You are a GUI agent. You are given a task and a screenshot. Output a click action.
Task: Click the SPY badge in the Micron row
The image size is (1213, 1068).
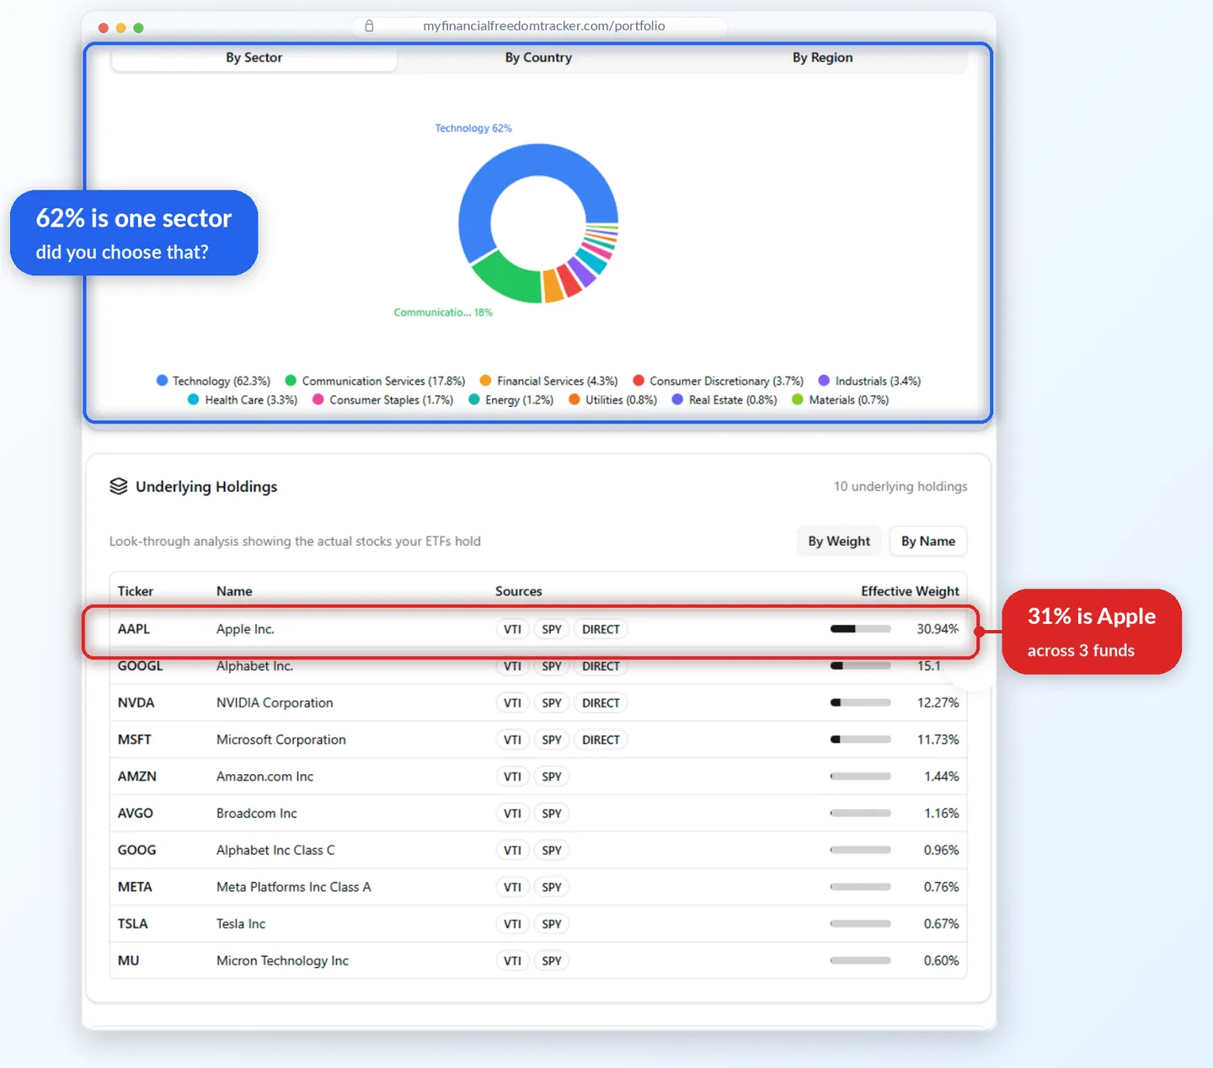pos(552,961)
